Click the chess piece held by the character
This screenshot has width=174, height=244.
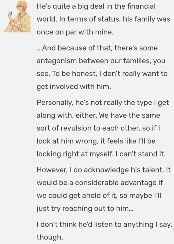(11, 13)
